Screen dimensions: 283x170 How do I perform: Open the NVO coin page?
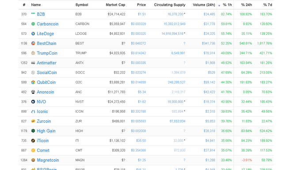click(41, 102)
